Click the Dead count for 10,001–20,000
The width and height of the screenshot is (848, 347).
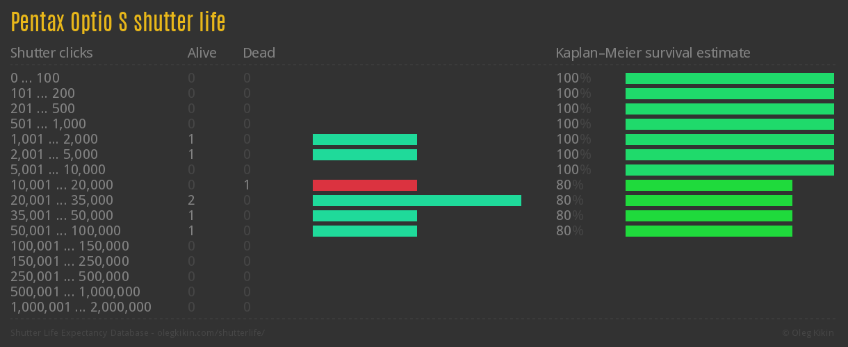[x=247, y=185]
